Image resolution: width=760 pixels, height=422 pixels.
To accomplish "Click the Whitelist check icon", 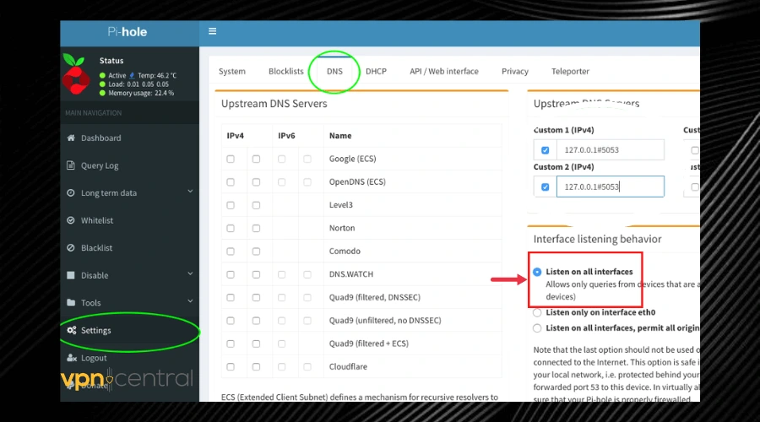I will (72, 221).
